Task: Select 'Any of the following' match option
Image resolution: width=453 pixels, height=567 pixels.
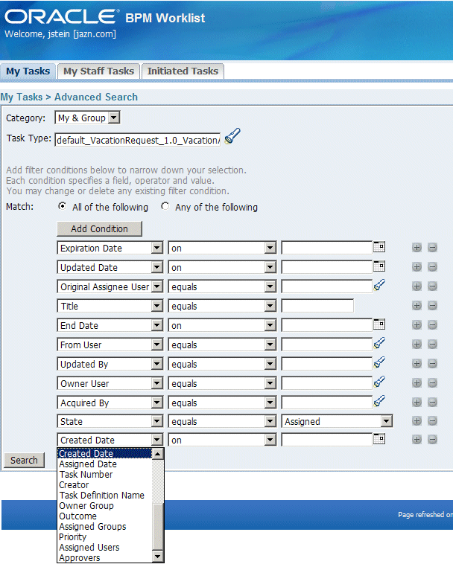Action: coord(165,206)
